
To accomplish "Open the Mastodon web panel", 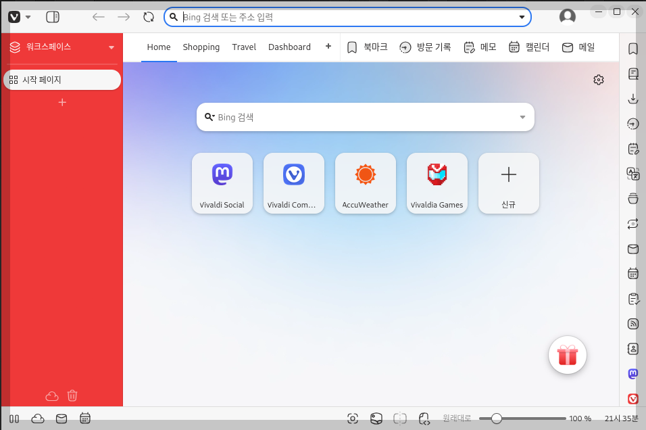I will [x=632, y=374].
